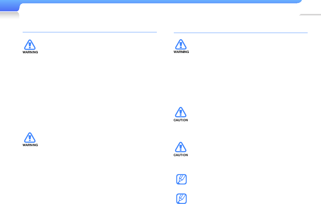Click the first WARNING triangle icon in left column
Viewport: 321px width, 204px height.
coord(30,45)
